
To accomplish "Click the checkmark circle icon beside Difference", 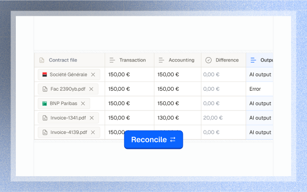I will (x=209, y=60).
